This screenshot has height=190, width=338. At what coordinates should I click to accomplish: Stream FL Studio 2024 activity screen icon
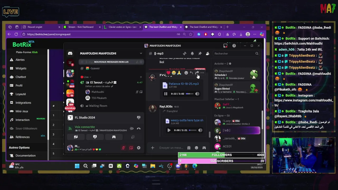pyautogui.click(x=139, y=117)
